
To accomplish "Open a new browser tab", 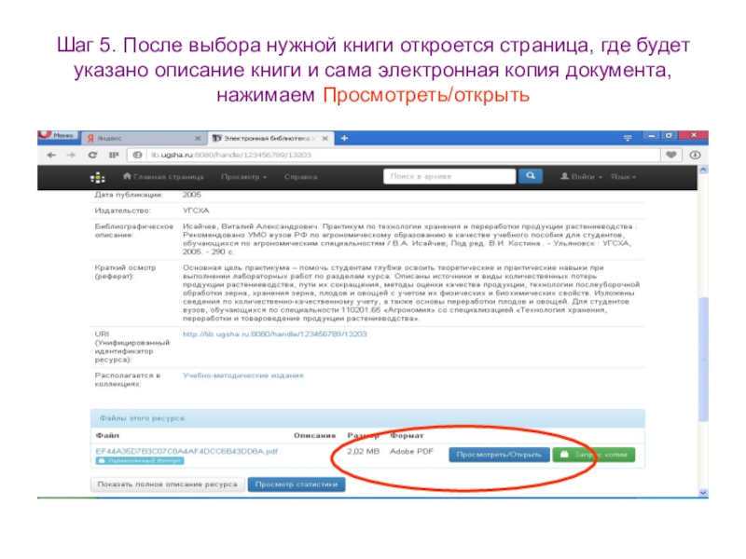I will tap(345, 137).
